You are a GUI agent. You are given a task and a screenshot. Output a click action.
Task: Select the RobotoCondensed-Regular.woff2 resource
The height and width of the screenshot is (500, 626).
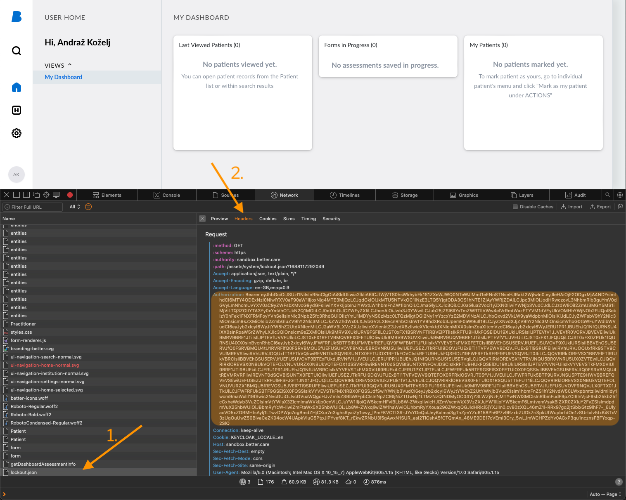pyautogui.click(x=98, y=423)
